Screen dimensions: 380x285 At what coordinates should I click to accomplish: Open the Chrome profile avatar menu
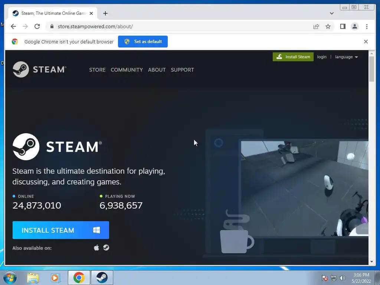(354, 26)
